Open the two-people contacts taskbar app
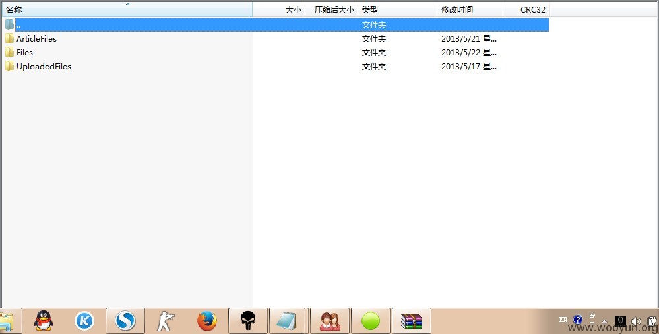The image size is (659, 334). pyautogui.click(x=330, y=321)
